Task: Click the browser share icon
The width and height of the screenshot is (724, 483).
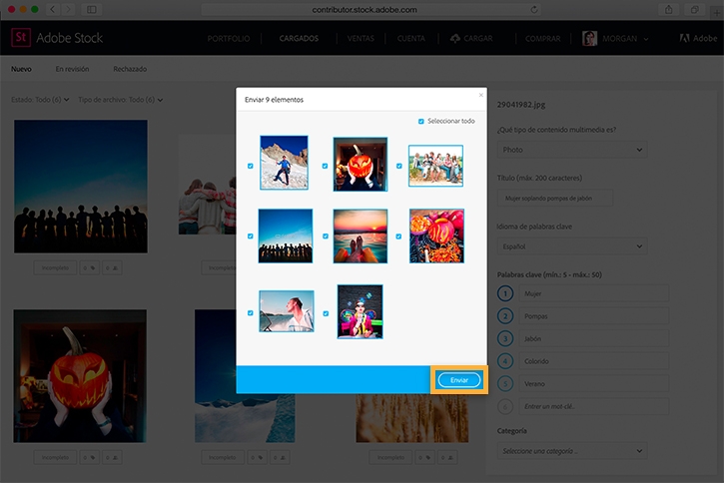Action: pos(669,9)
